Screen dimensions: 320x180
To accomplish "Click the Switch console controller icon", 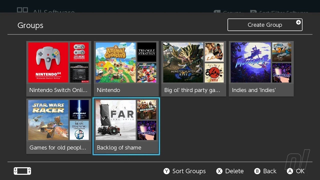I will (22, 171).
